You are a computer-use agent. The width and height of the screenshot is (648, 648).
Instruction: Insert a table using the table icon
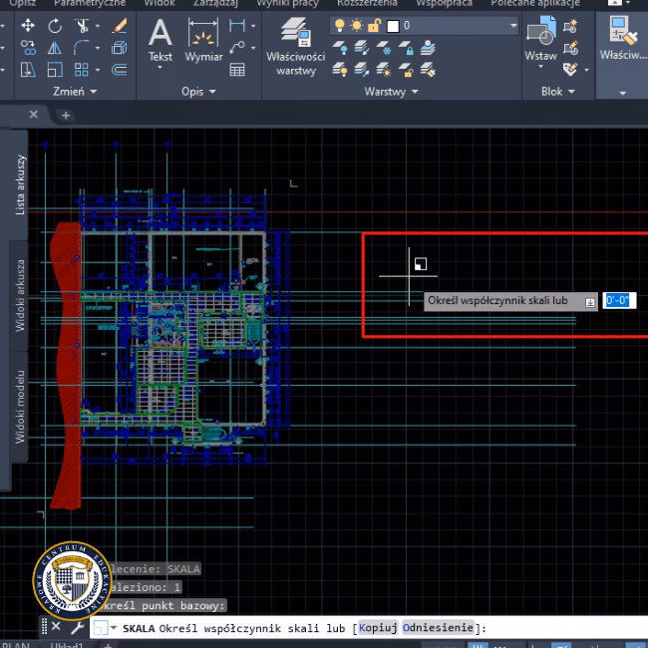237,70
